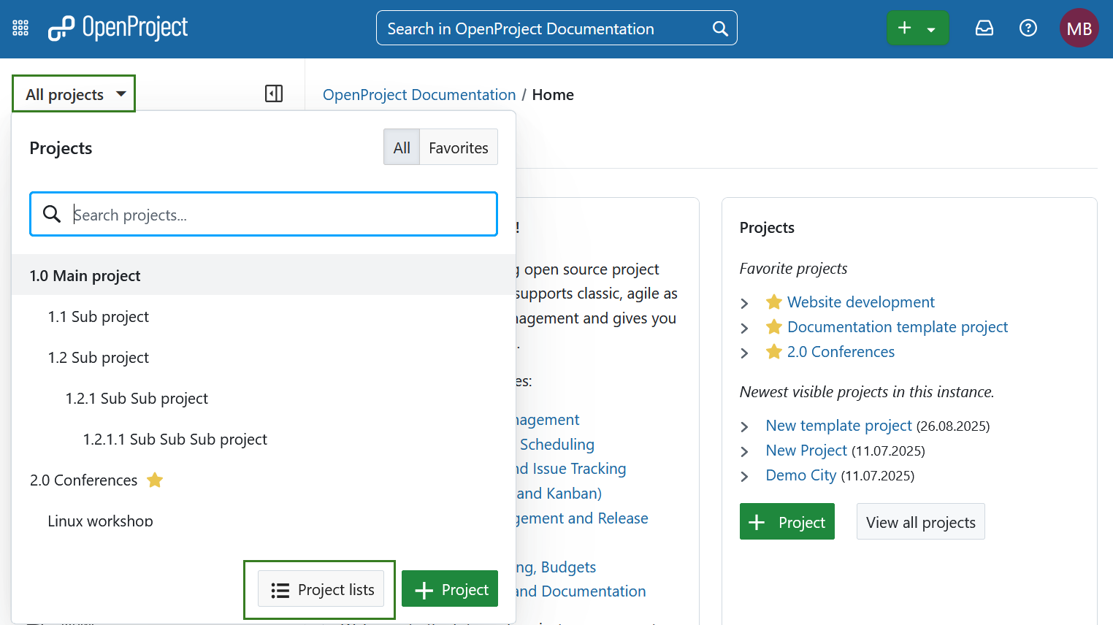Open the All projects dropdown
1113x625 pixels.
click(73, 93)
